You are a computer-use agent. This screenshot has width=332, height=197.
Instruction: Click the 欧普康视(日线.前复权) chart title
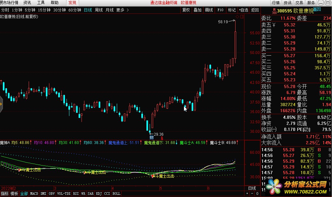point(19,17)
